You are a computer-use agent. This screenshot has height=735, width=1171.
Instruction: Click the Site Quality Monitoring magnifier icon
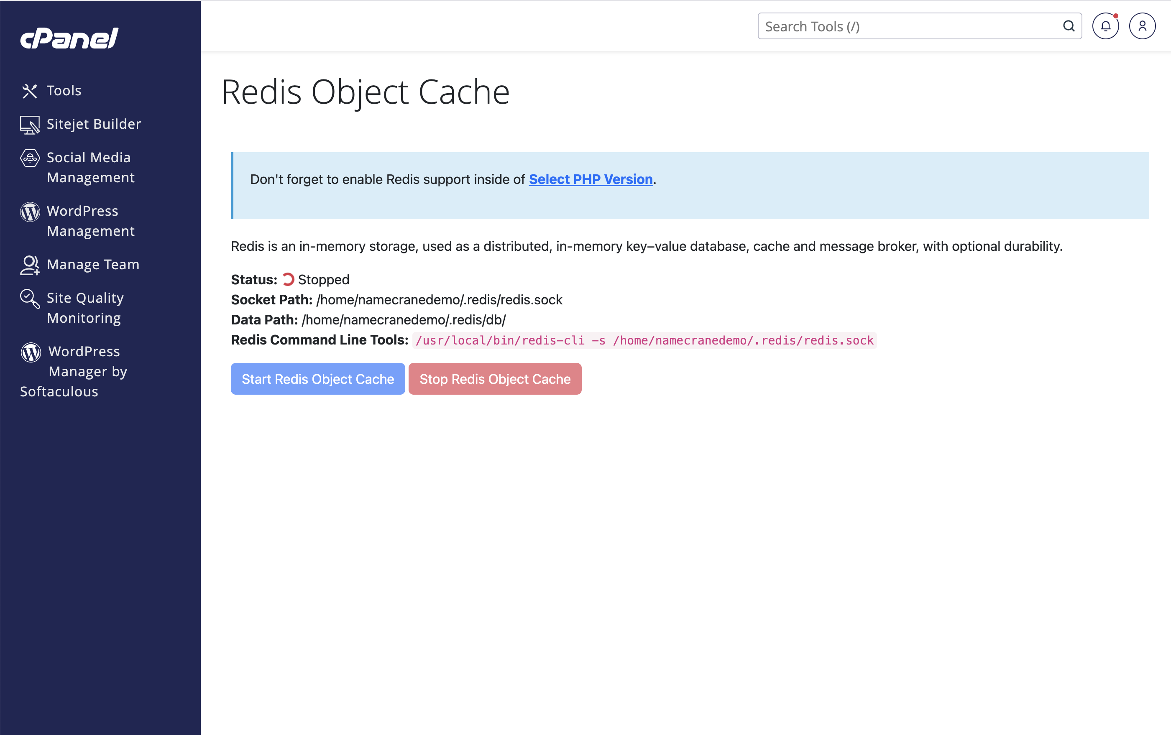[30, 299]
